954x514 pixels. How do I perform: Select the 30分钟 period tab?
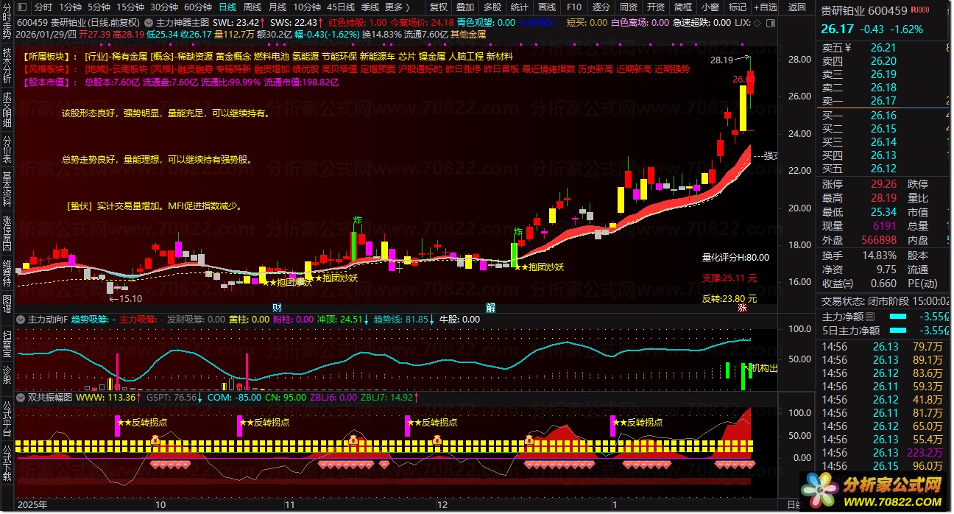pos(164,7)
